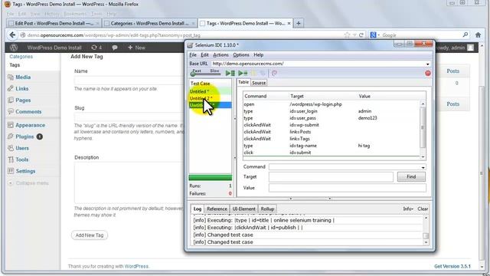Reload the page with Firefox refresh icon
Image resolution: width=490 pixels, height=276 pixels.
pyautogui.click(x=361, y=35)
